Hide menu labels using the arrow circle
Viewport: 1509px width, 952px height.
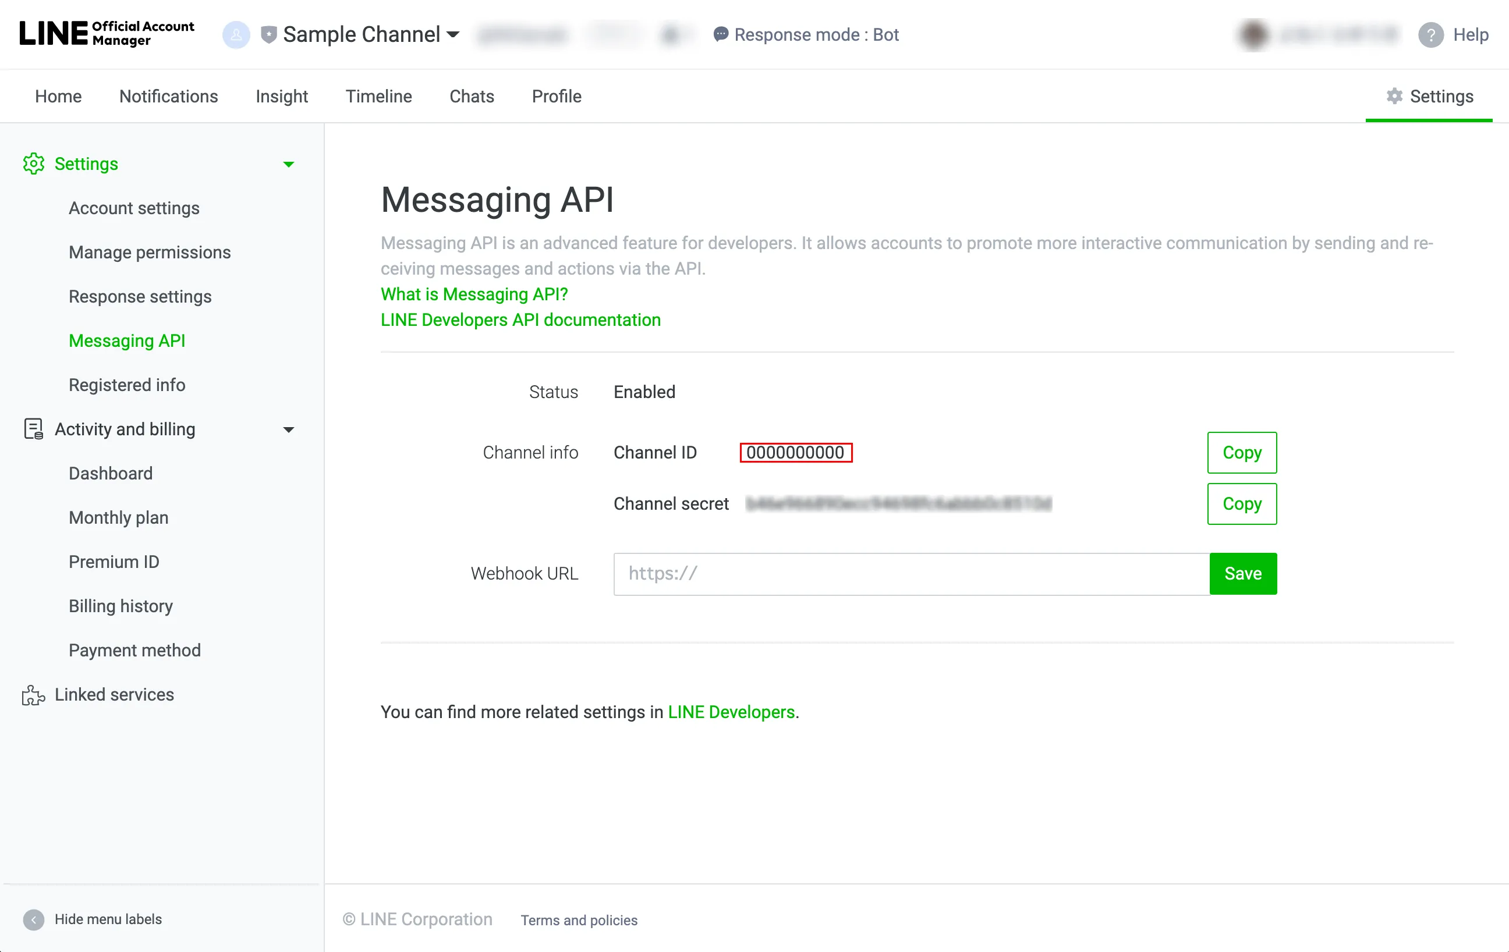pos(34,919)
